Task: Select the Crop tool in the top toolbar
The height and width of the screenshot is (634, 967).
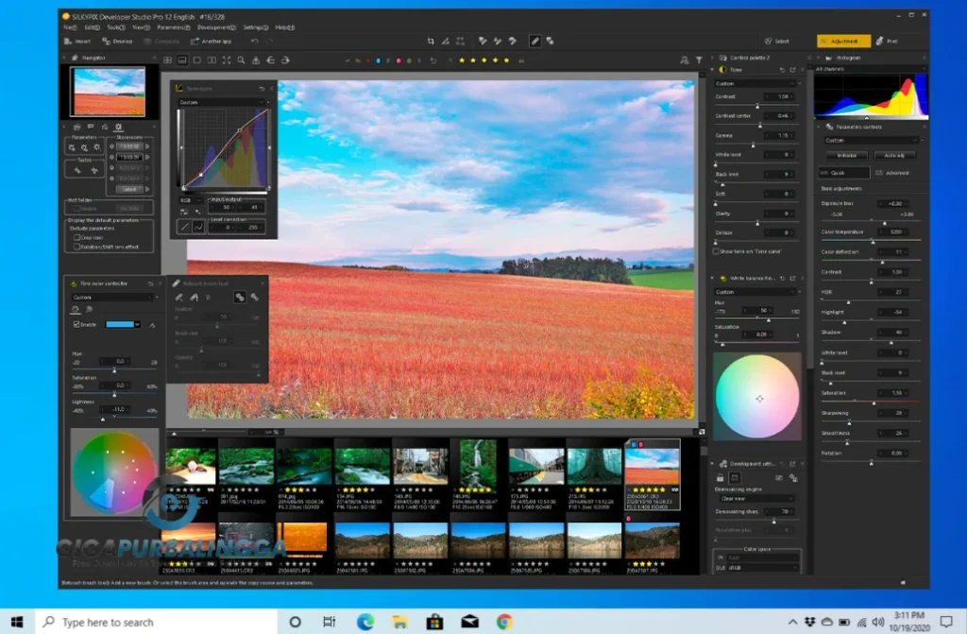Action: click(431, 41)
